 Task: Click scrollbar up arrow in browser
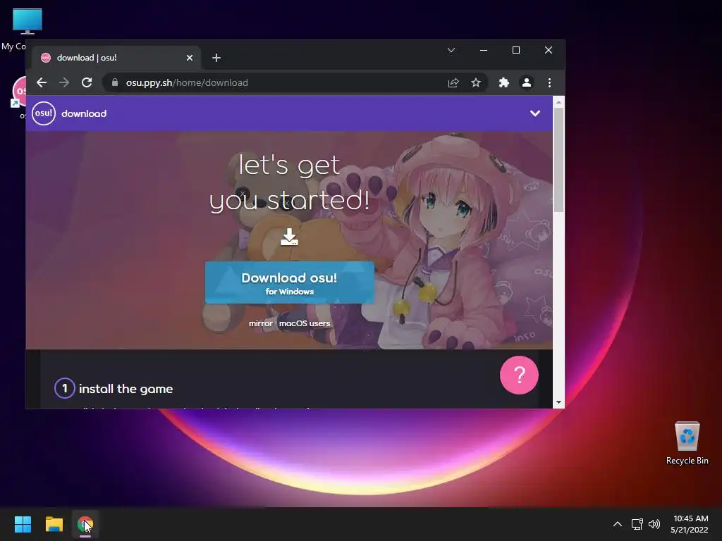click(x=558, y=102)
